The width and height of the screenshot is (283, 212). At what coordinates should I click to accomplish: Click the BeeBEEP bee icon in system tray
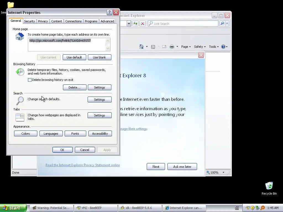[x=248, y=208]
